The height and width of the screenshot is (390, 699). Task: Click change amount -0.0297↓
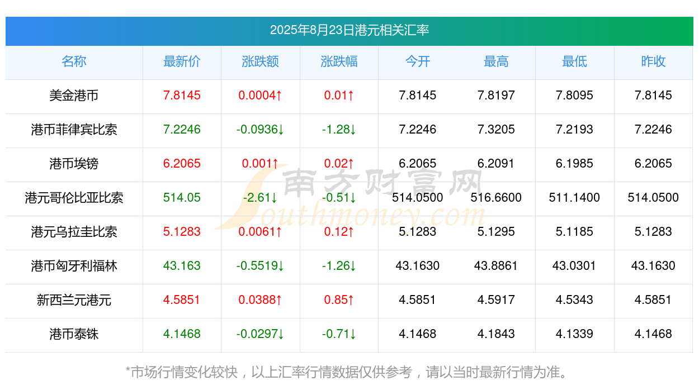tap(261, 334)
